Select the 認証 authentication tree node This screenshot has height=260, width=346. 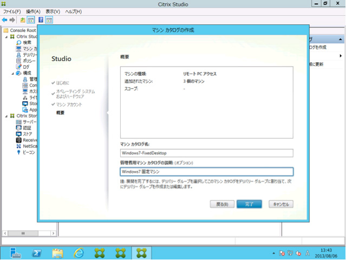click(x=24, y=128)
